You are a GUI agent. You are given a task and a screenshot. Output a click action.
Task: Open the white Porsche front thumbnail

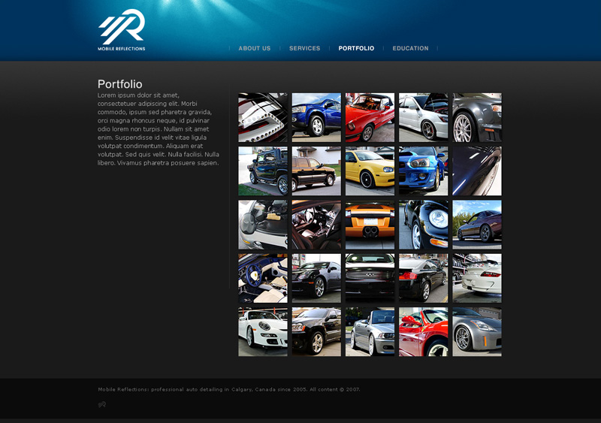[263, 331]
